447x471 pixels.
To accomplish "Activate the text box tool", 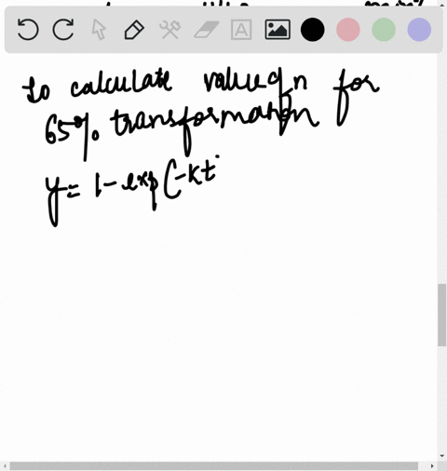I will point(241,30).
